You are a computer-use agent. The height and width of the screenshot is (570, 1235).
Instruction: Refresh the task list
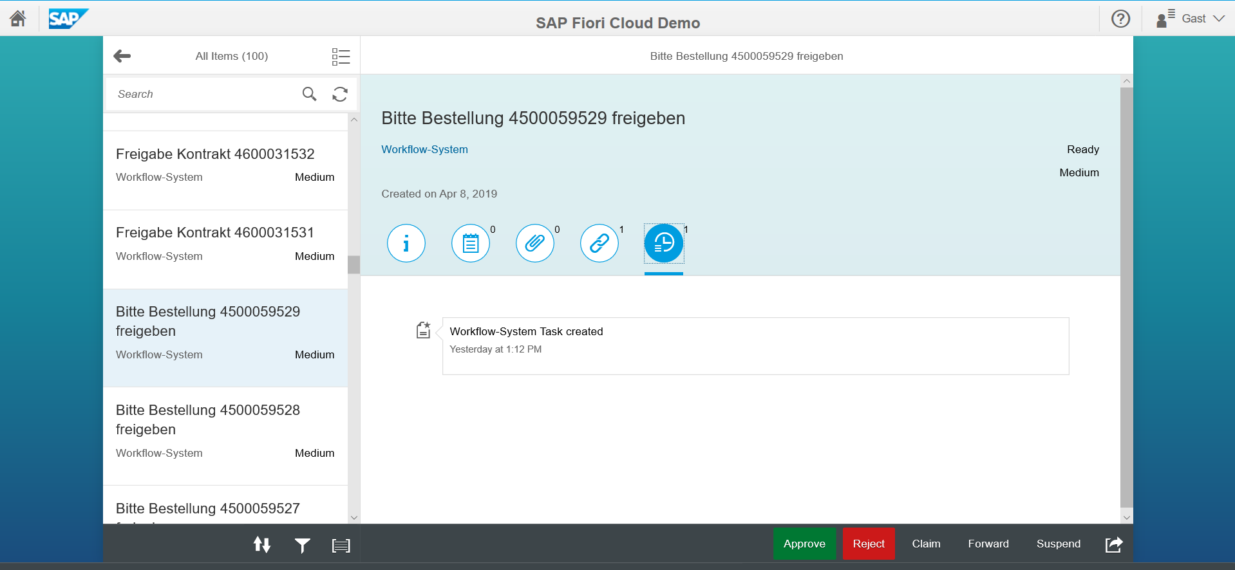[x=340, y=94]
